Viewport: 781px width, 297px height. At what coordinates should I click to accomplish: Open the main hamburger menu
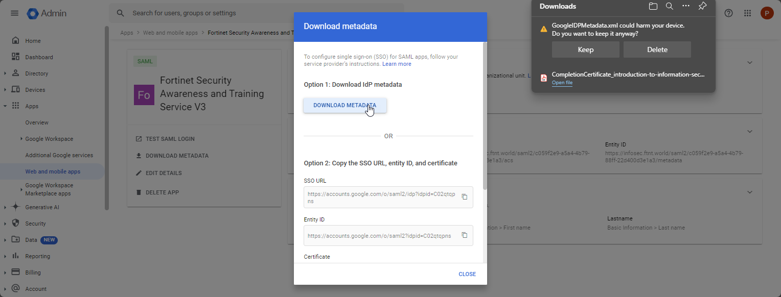pos(15,13)
